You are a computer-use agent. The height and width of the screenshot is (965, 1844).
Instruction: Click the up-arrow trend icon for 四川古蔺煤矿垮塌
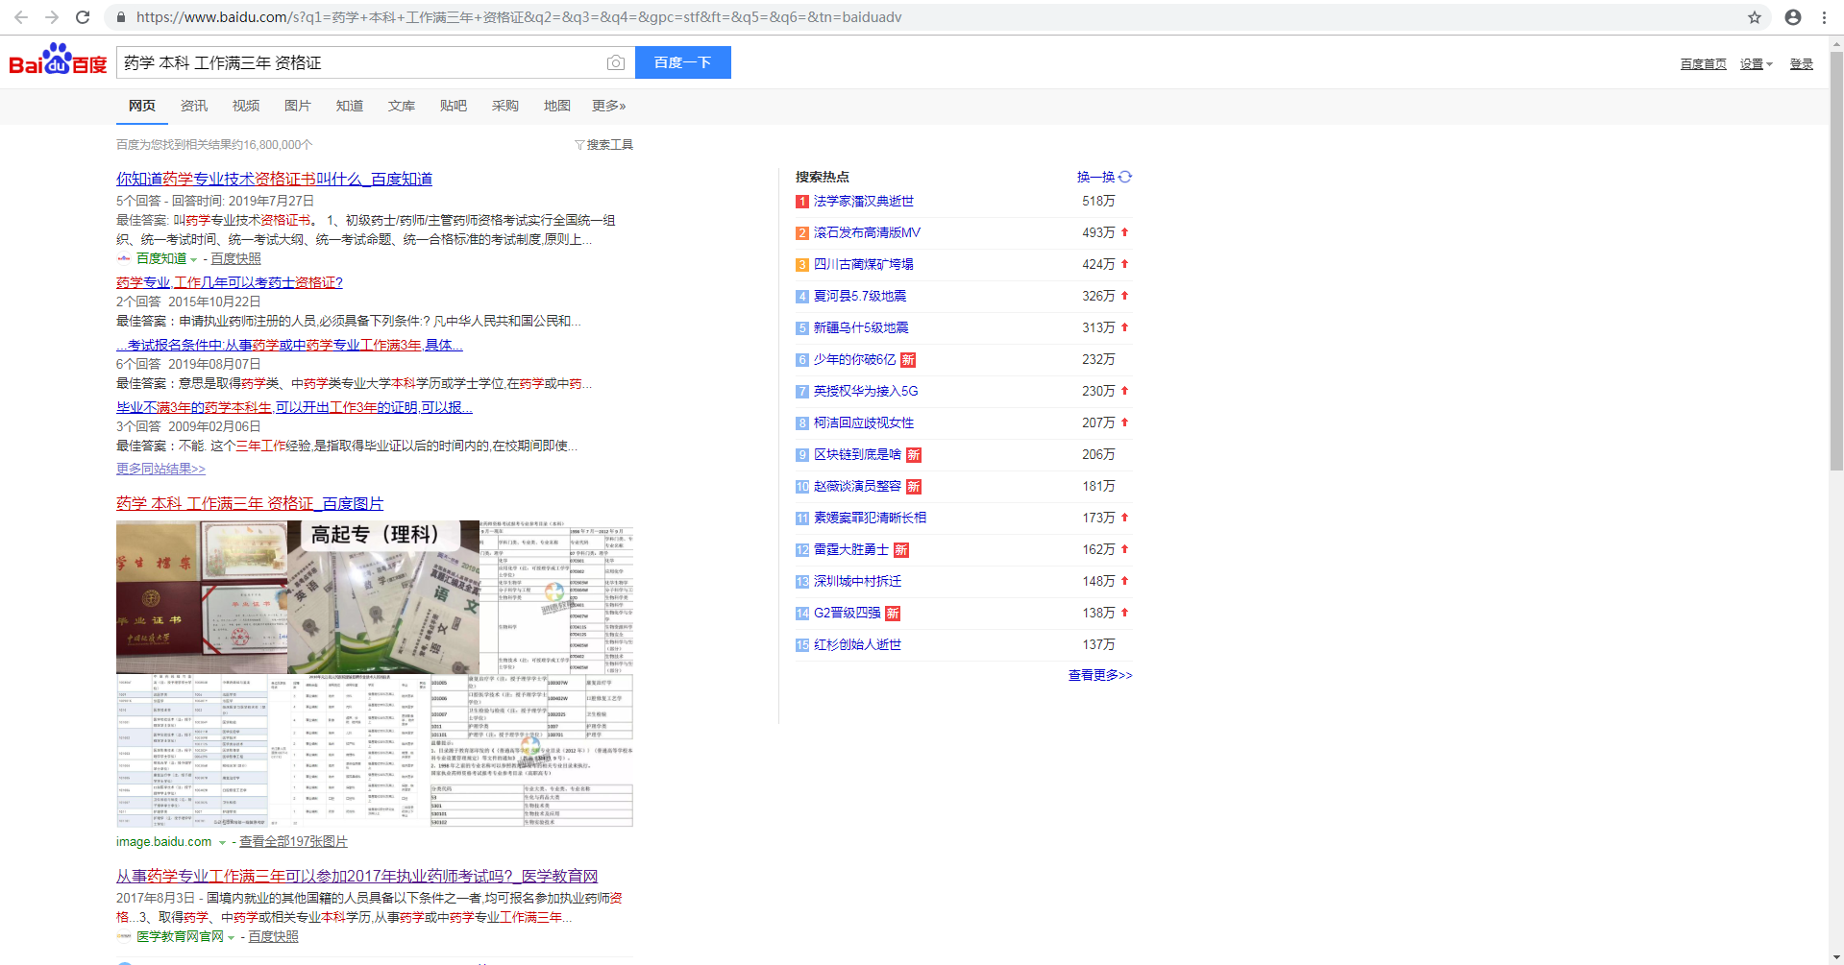pyautogui.click(x=1124, y=264)
